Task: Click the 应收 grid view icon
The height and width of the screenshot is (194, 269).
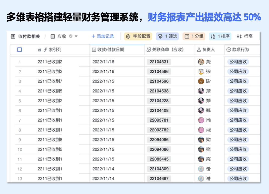Action: click(x=53, y=36)
